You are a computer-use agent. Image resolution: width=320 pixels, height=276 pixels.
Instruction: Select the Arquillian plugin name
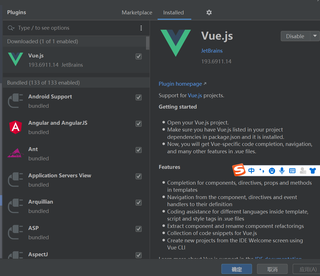pyautogui.click(x=41, y=202)
